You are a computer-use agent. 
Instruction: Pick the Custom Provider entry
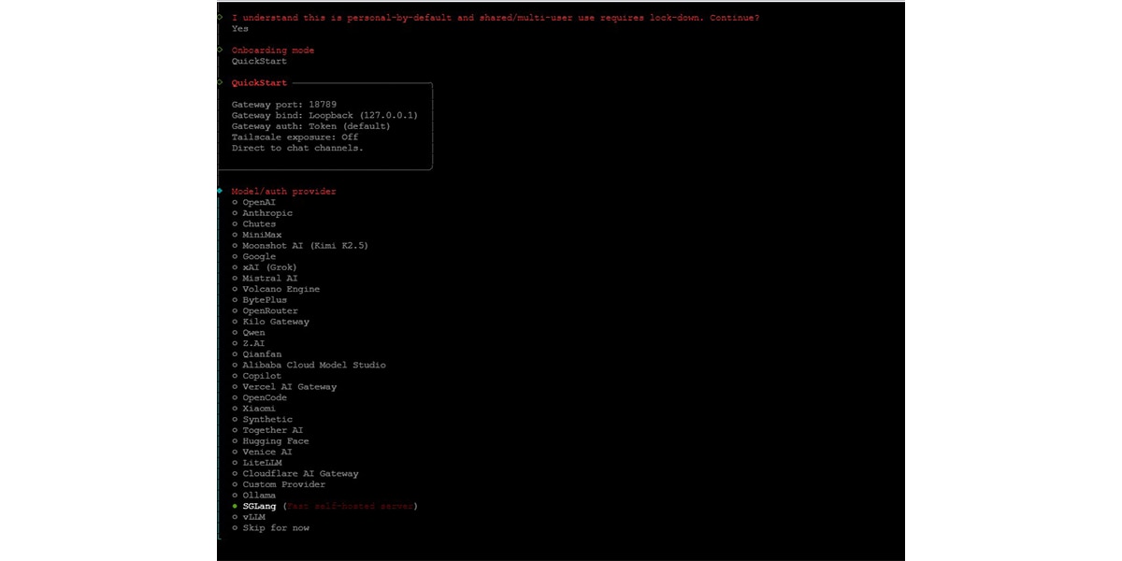pyautogui.click(x=283, y=484)
